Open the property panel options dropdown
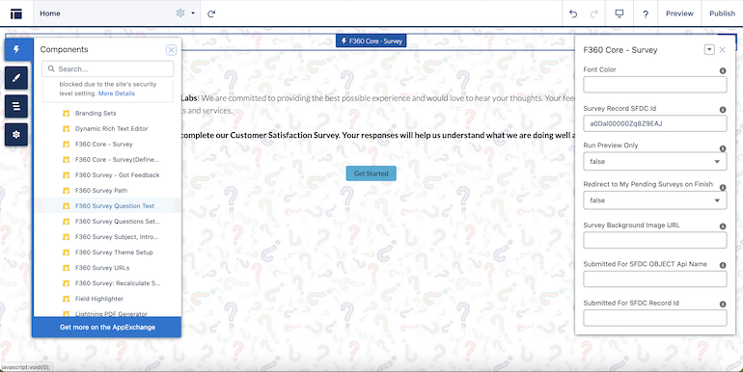The width and height of the screenshot is (743, 372). tap(709, 50)
